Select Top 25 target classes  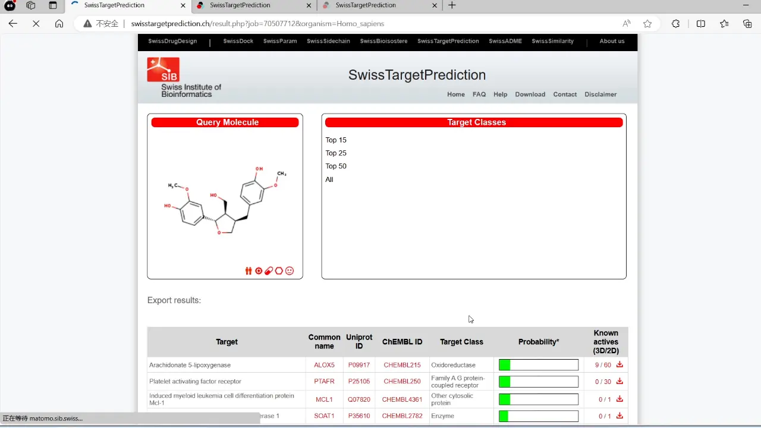tap(336, 153)
